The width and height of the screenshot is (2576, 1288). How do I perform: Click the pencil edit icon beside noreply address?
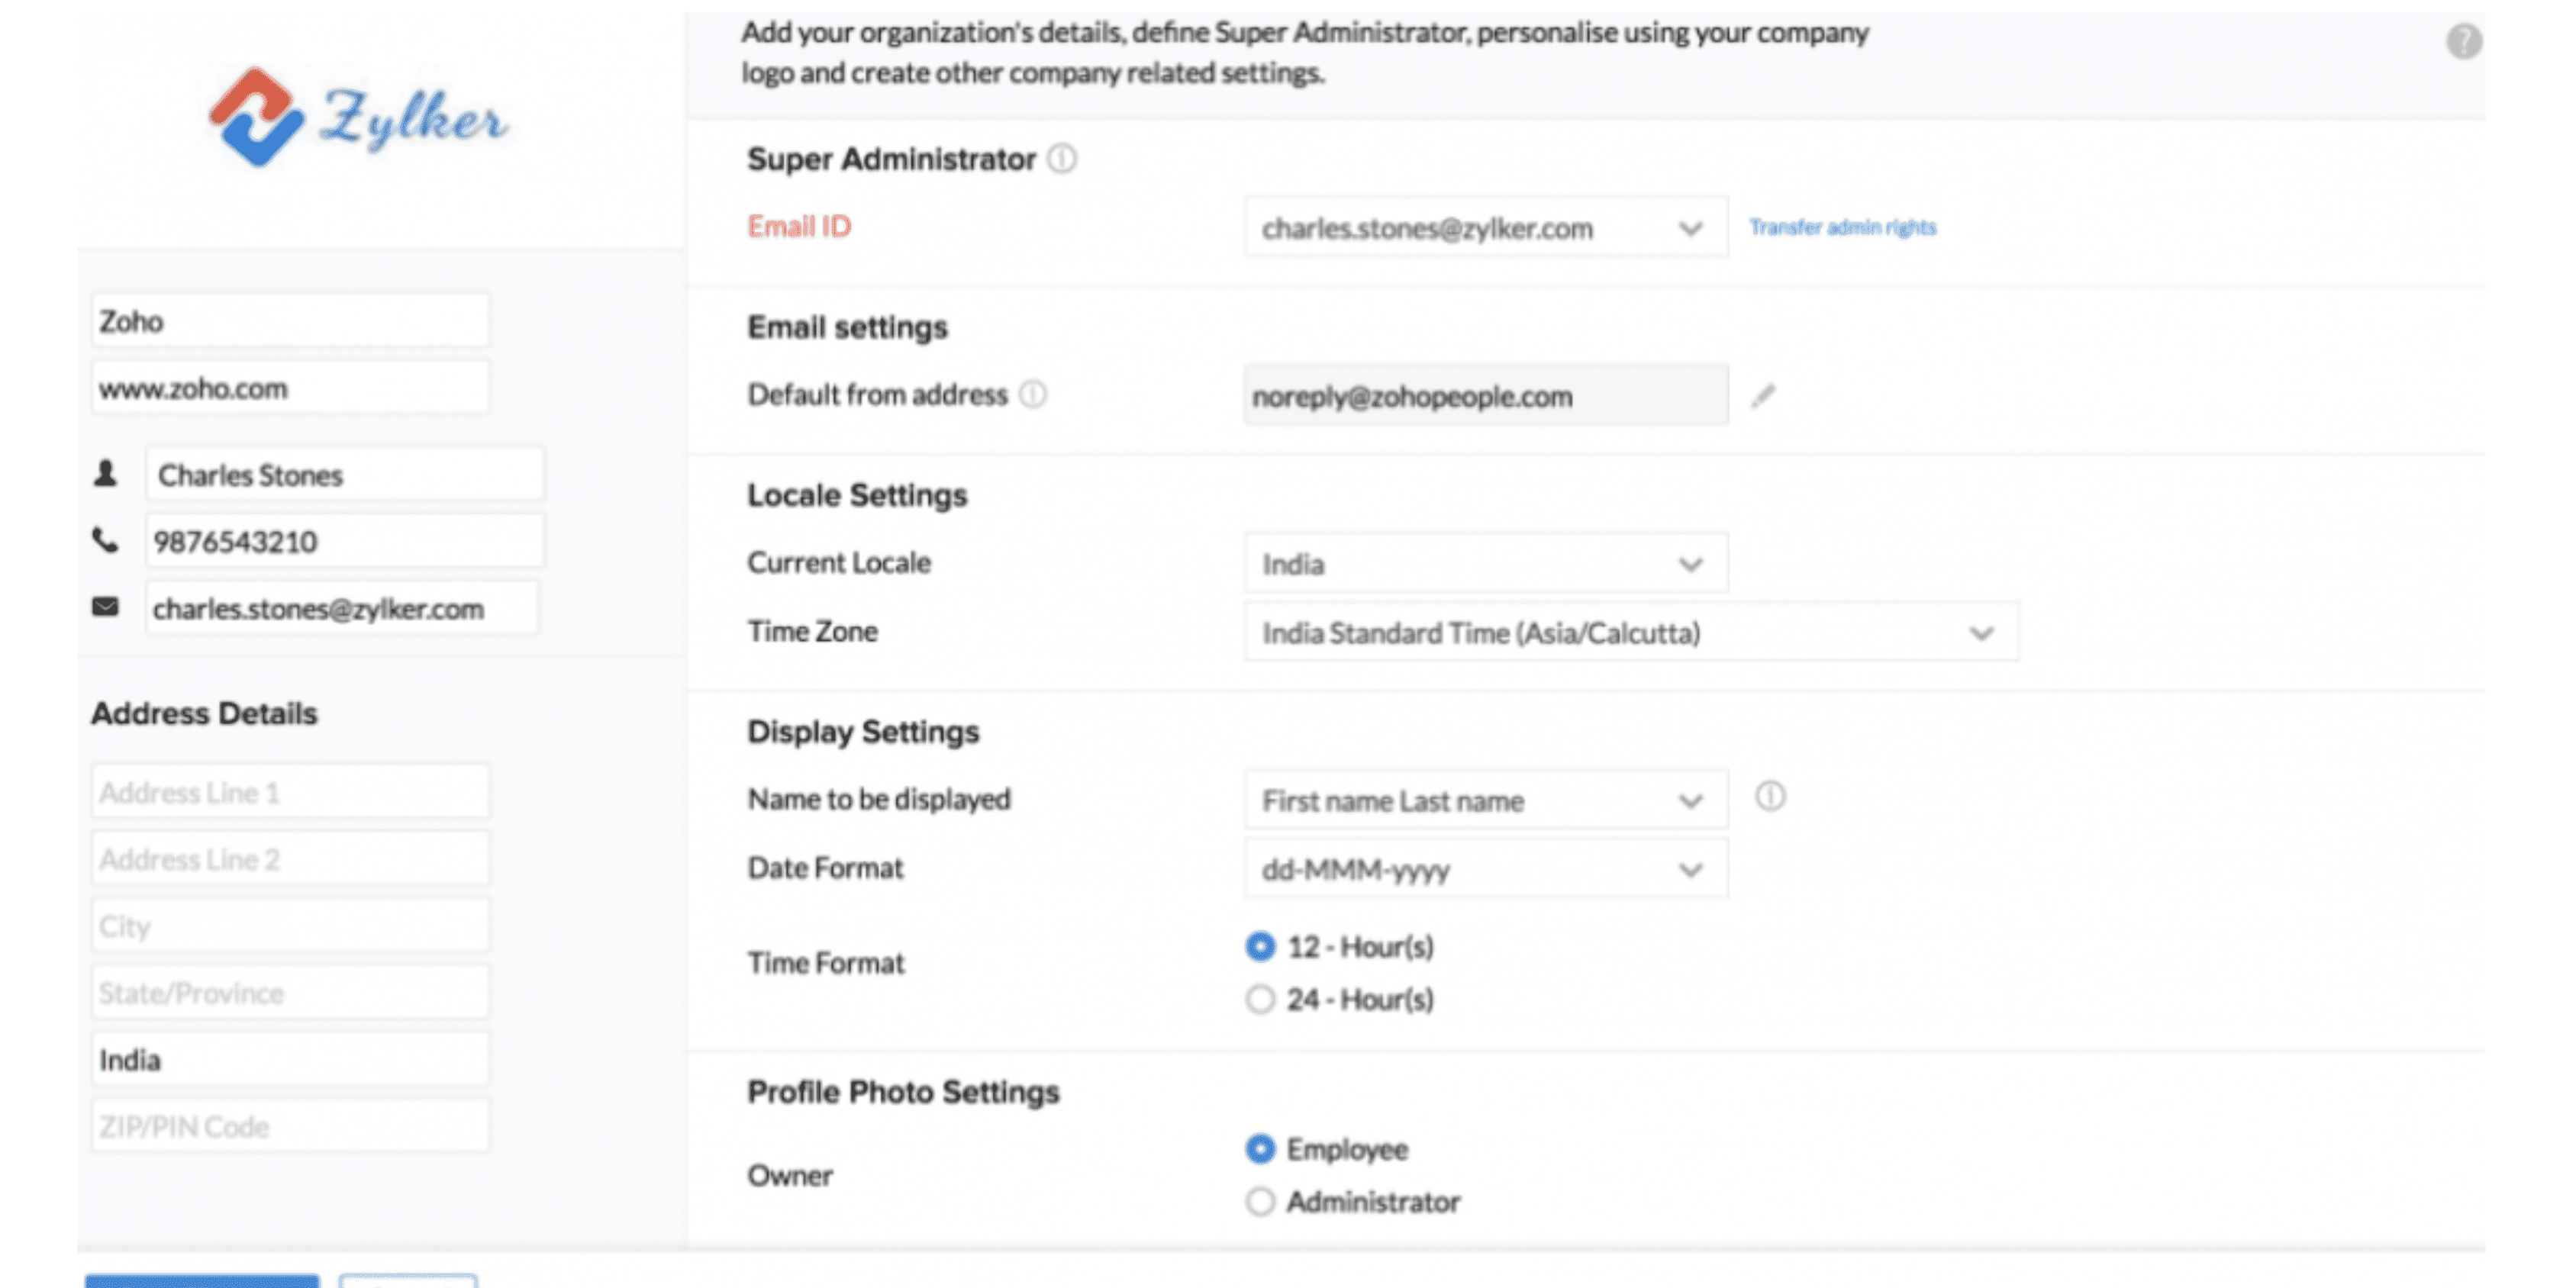click(1763, 397)
